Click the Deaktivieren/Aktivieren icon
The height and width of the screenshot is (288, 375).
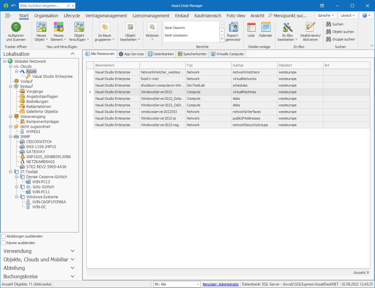(x=310, y=28)
